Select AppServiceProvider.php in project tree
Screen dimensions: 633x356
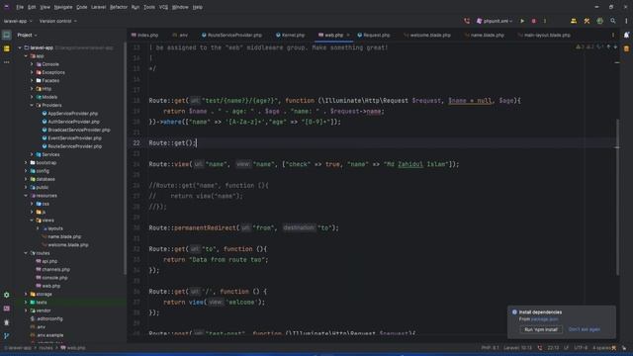[x=72, y=114]
